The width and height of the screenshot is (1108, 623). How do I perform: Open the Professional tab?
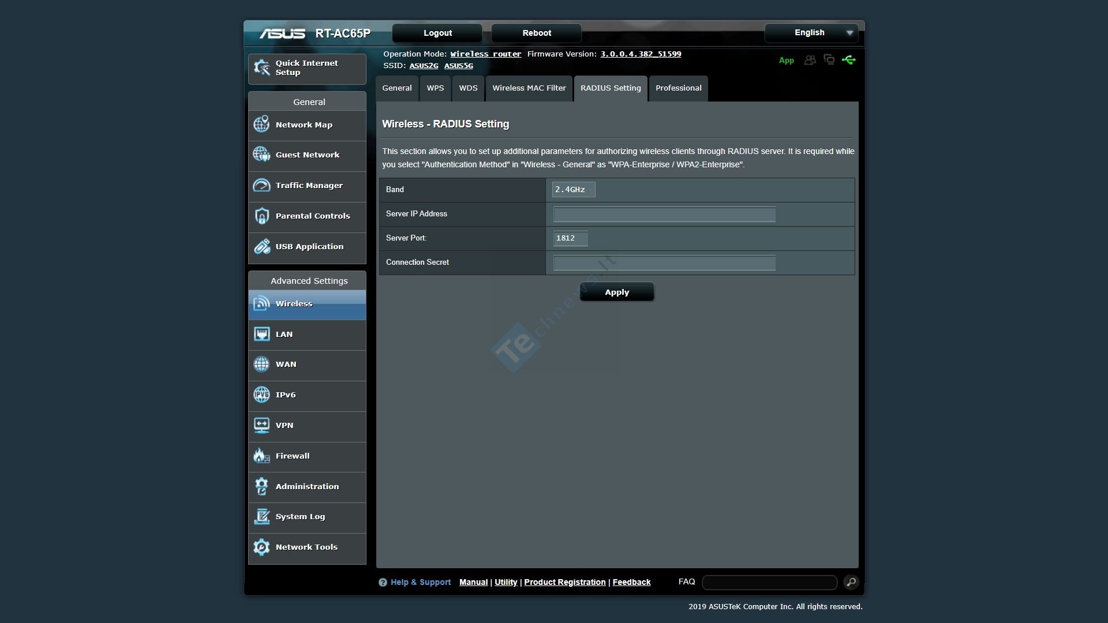click(x=679, y=88)
